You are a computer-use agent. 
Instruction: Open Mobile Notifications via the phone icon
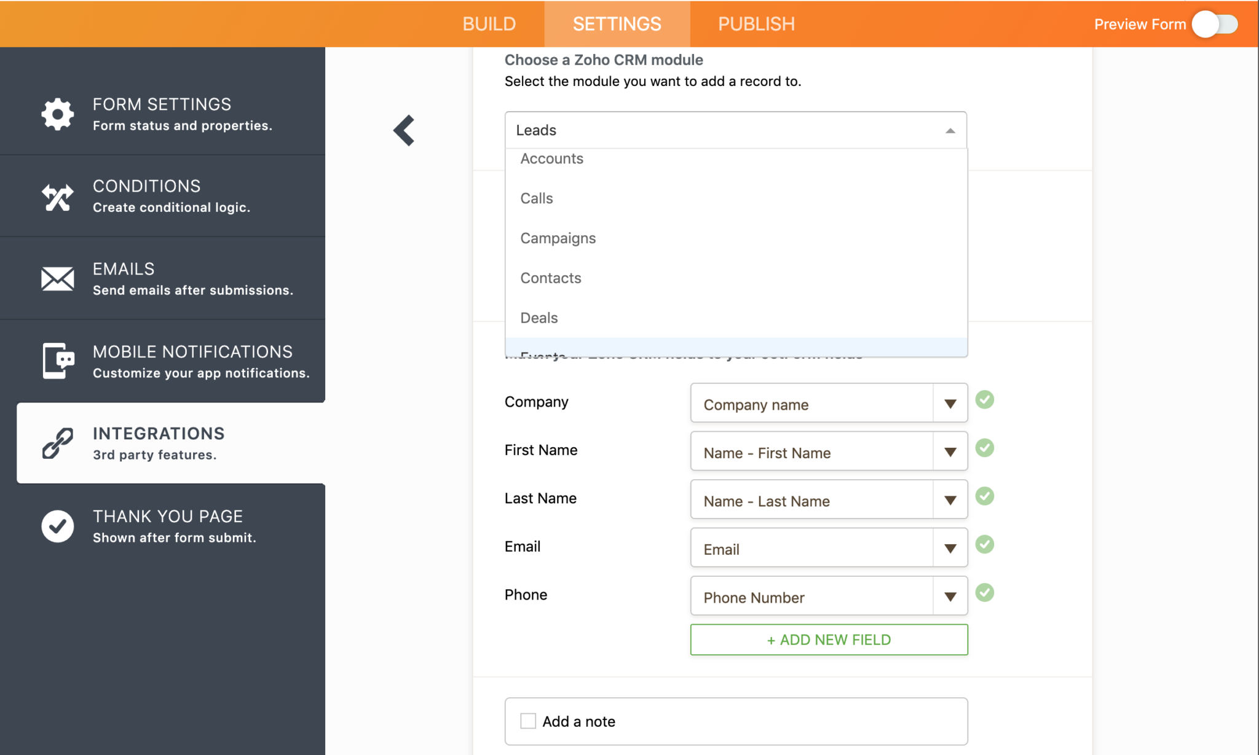click(57, 361)
